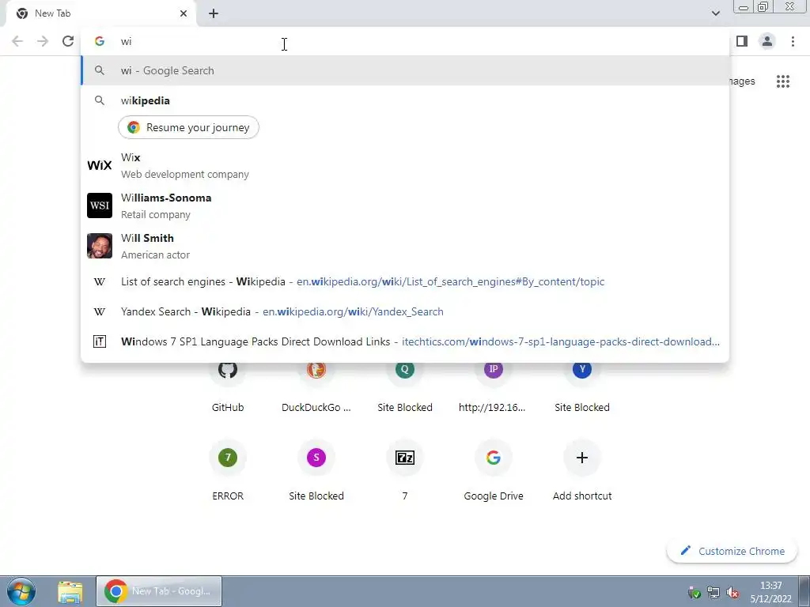Screen dimensions: 810x607
Task: Open the tab search chevron
Action: pyautogui.click(x=715, y=13)
